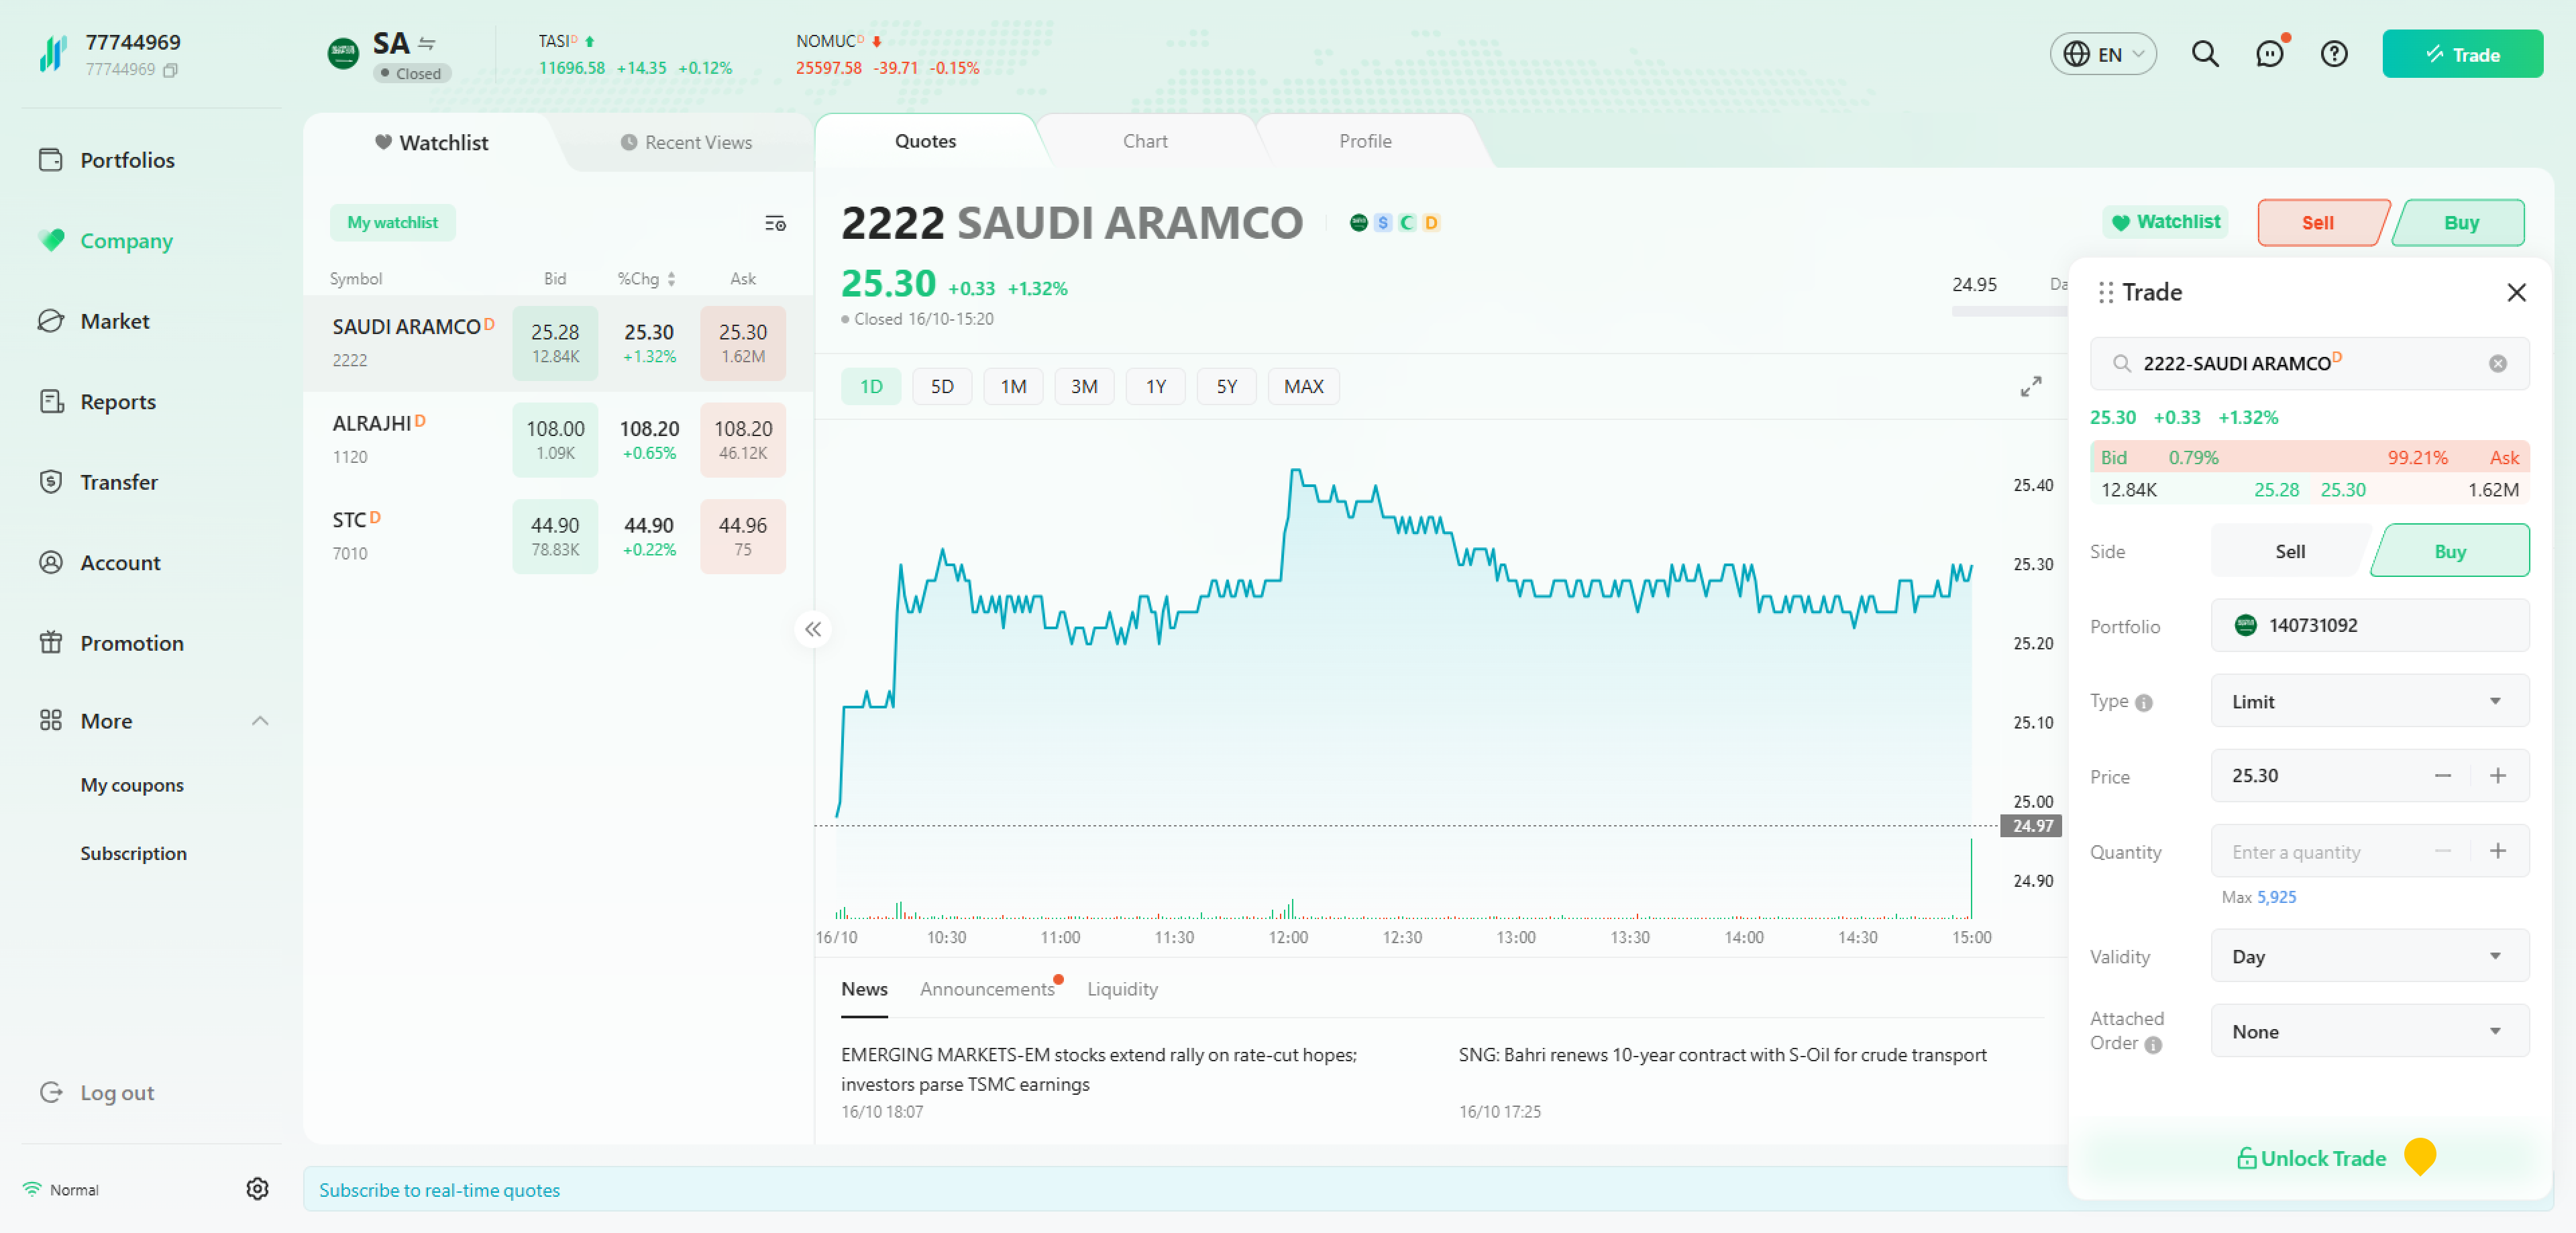This screenshot has width=2576, height=1233.
Task: Click the help question mark icon
Action: pos(2334,54)
